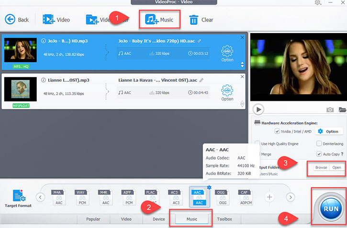
Task: Show more formats with right arrow
Action: click(291, 197)
